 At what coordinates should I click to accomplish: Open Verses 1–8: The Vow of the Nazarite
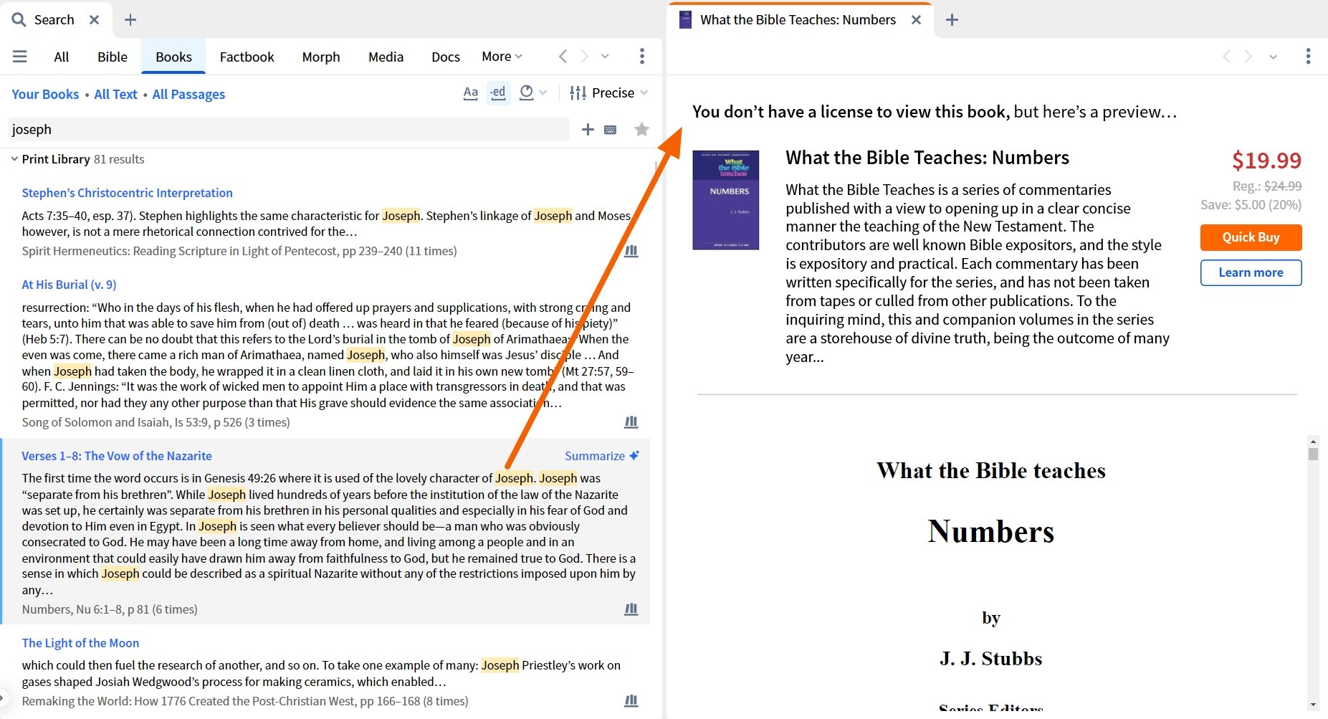(117, 456)
